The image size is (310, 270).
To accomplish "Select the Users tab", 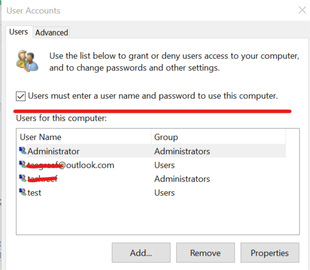I will tap(19, 32).
